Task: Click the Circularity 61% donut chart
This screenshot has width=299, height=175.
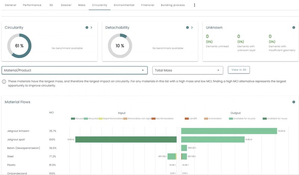Action: point(19,46)
